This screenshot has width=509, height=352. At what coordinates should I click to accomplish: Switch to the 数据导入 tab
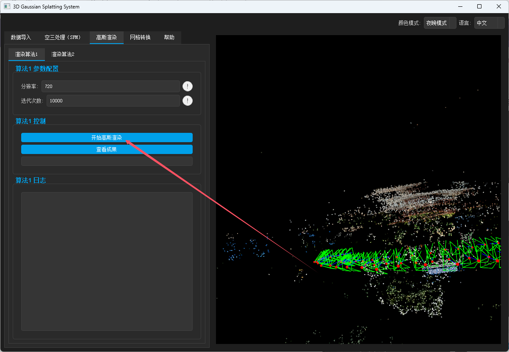pyautogui.click(x=21, y=37)
